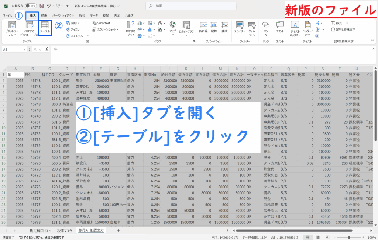Open the 数式 (Formulas) ribbon tab

point(82,16)
